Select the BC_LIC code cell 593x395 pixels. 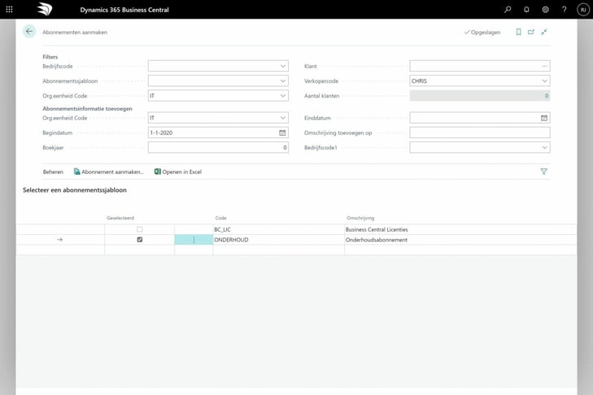[279, 229]
